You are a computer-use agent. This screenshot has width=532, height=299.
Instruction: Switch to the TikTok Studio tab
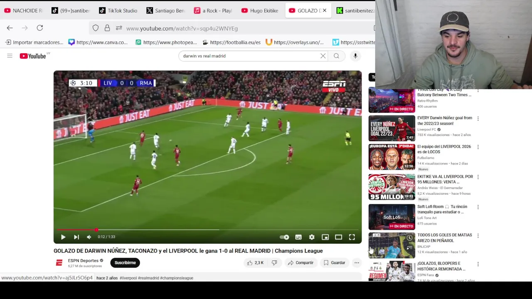(118, 10)
